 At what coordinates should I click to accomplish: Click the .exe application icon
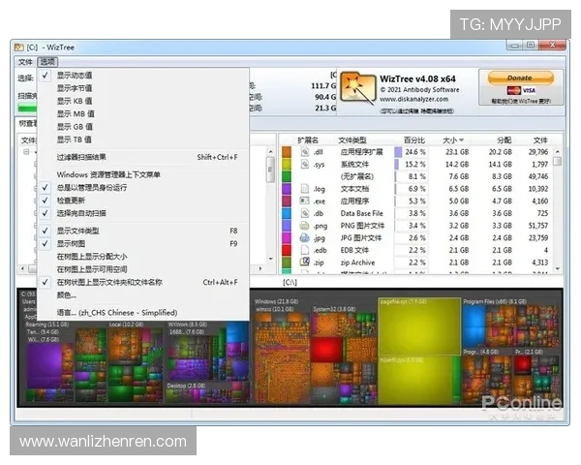tap(305, 201)
